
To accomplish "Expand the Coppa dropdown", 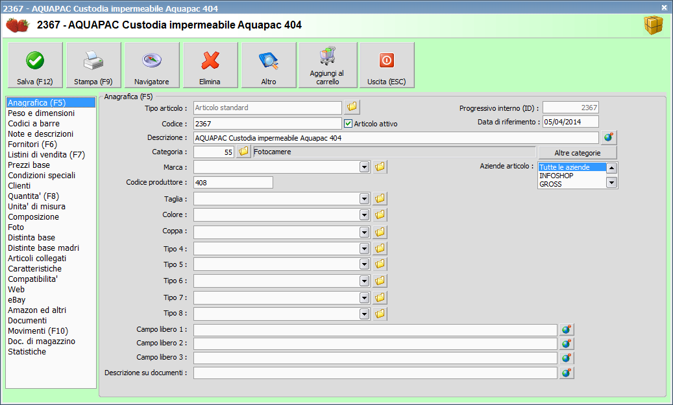I will click(364, 232).
